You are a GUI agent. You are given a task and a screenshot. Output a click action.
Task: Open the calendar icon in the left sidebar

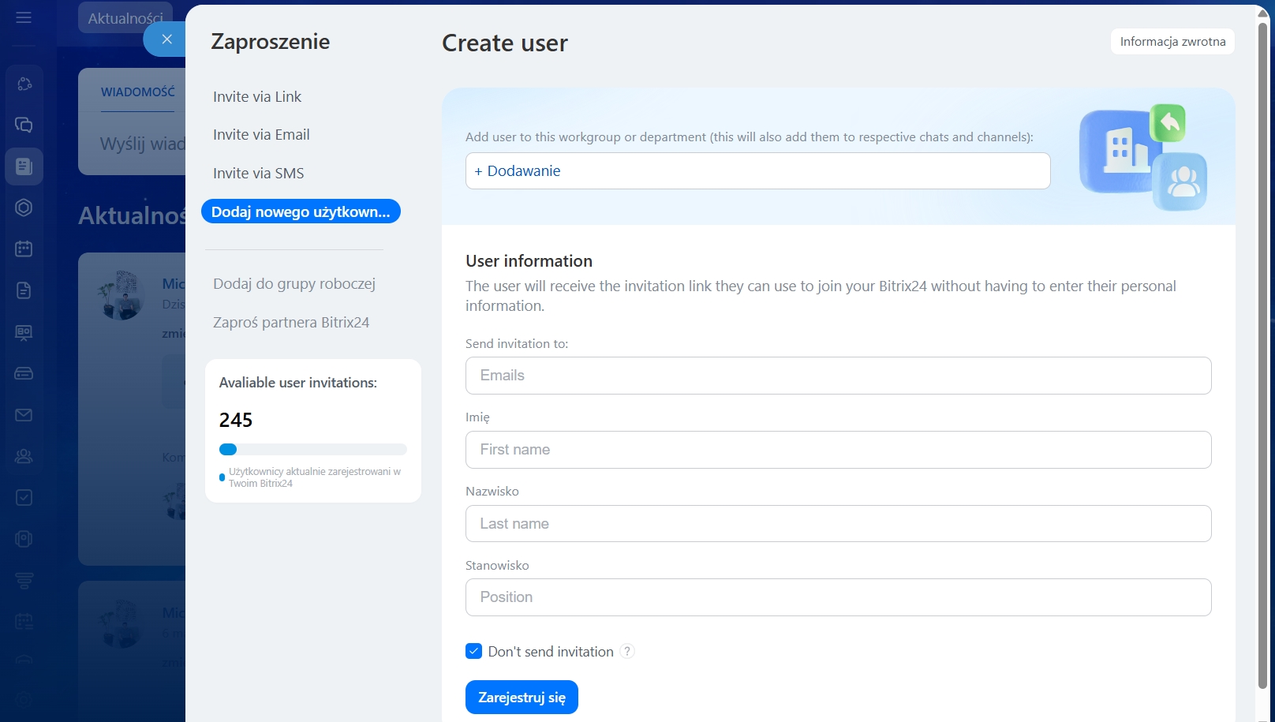coord(24,249)
